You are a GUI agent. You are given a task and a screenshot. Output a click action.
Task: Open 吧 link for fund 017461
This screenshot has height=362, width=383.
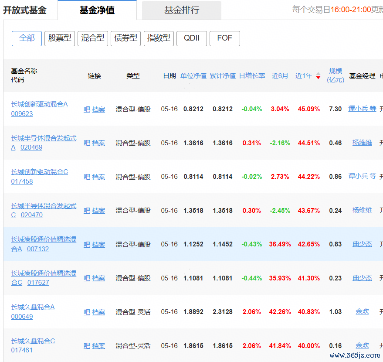[87, 346]
